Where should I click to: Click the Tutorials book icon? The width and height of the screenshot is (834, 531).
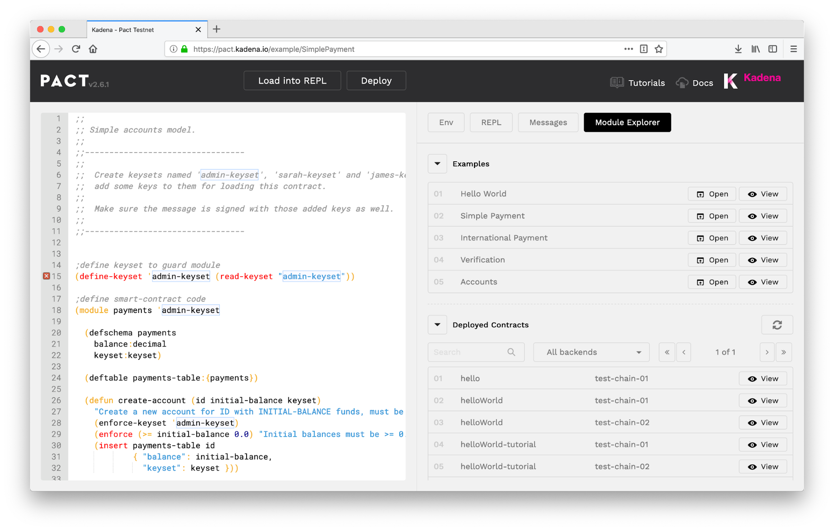point(617,83)
